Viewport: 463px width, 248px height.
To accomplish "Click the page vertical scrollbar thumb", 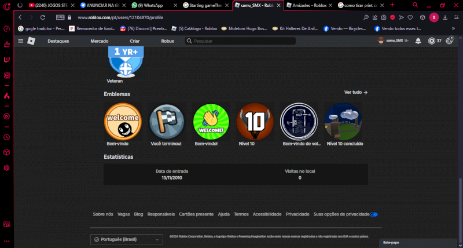I will tap(460, 210).
